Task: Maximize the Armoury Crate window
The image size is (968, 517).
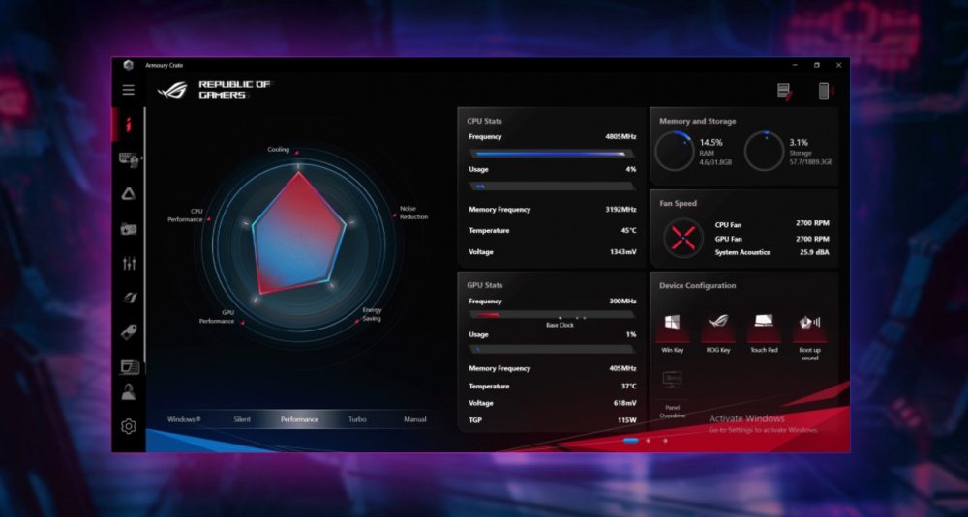Action: pyautogui.click(x=817, y=65)
